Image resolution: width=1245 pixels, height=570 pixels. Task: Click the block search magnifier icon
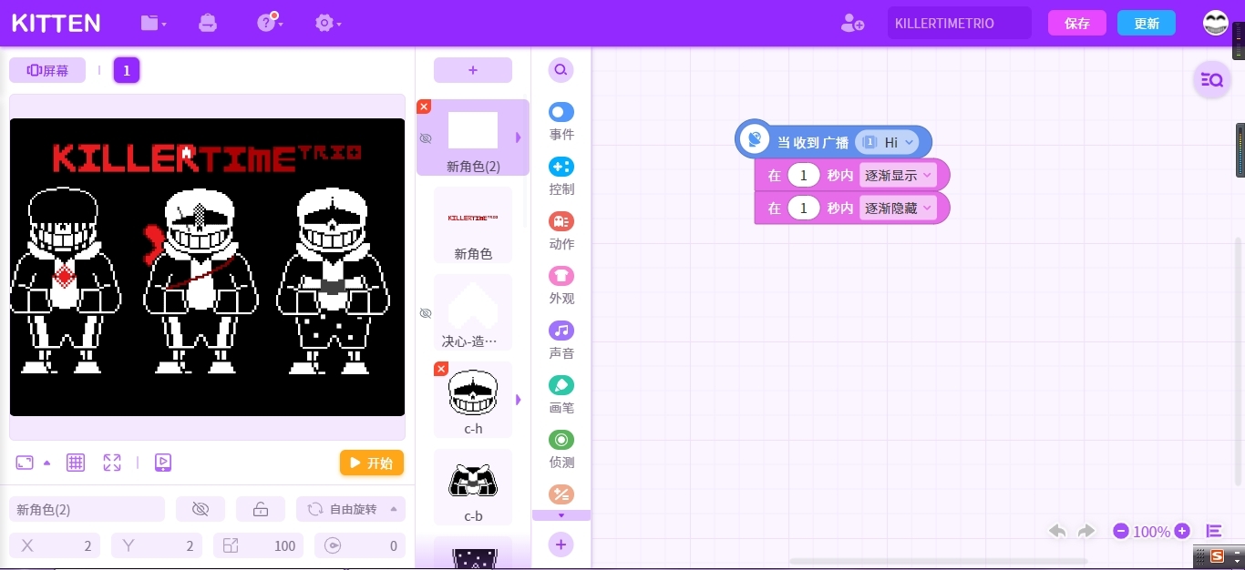click(561, 69)
